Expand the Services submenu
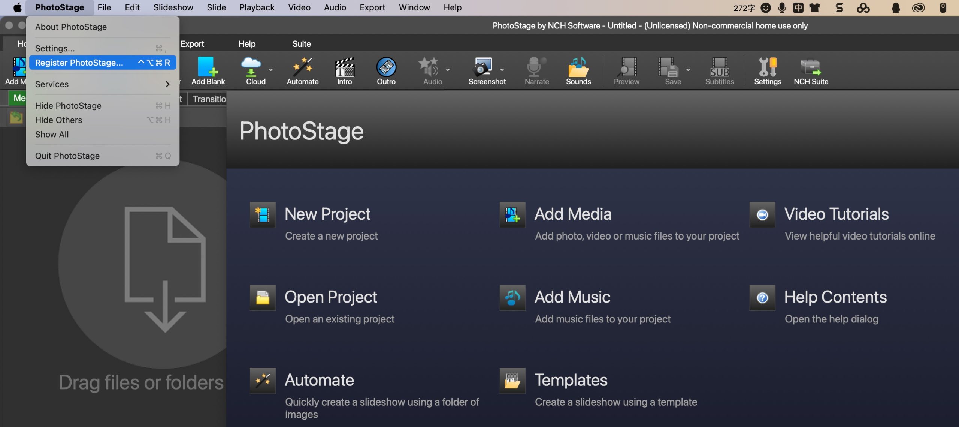This screenshot has height=427, width=959. click(x=102, y=84)
